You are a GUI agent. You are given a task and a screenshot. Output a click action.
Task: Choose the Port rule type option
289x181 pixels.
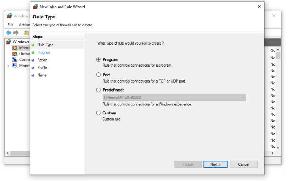coord(98,75)
